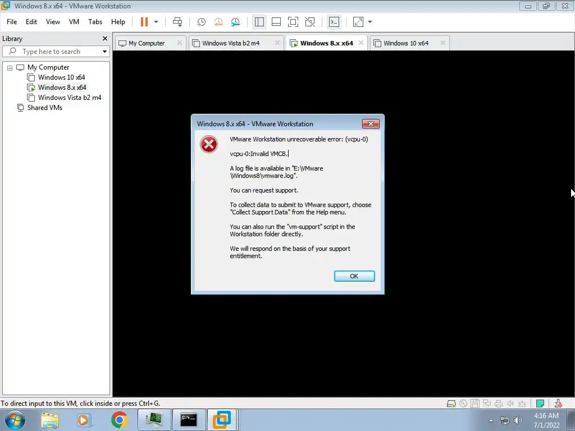Click the stretch guest display icon
This screenshot has height=431, width=575.
pyautogui.click(x=358, y=22)
